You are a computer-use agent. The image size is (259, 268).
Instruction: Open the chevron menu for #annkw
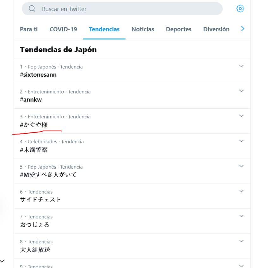pyautogui.click(x=242, y=91)
